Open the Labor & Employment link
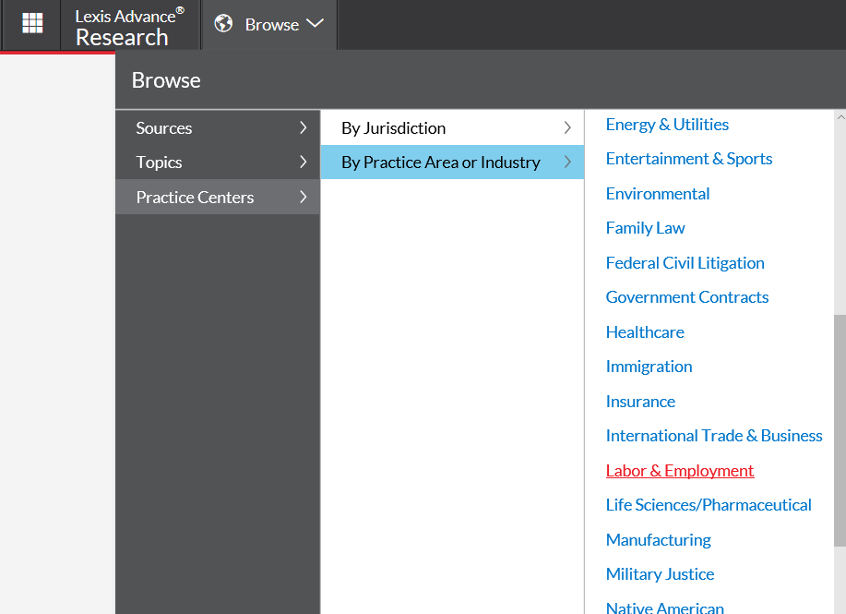Image resolution: width=846 pixels, height=614 pixels. coord(680,471)
